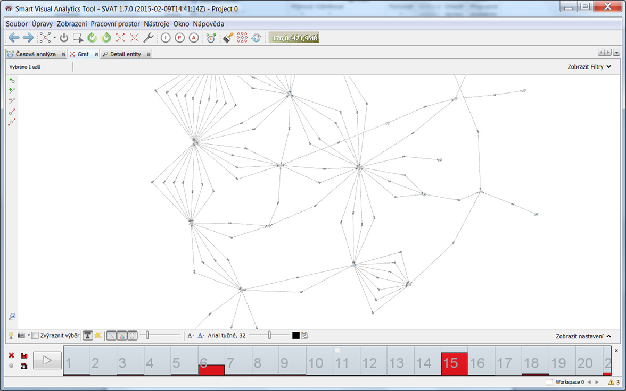This screenshot has width=626, height=391.
Task: Click the red dot grid layout icon
Action: [x=242, y=38]
